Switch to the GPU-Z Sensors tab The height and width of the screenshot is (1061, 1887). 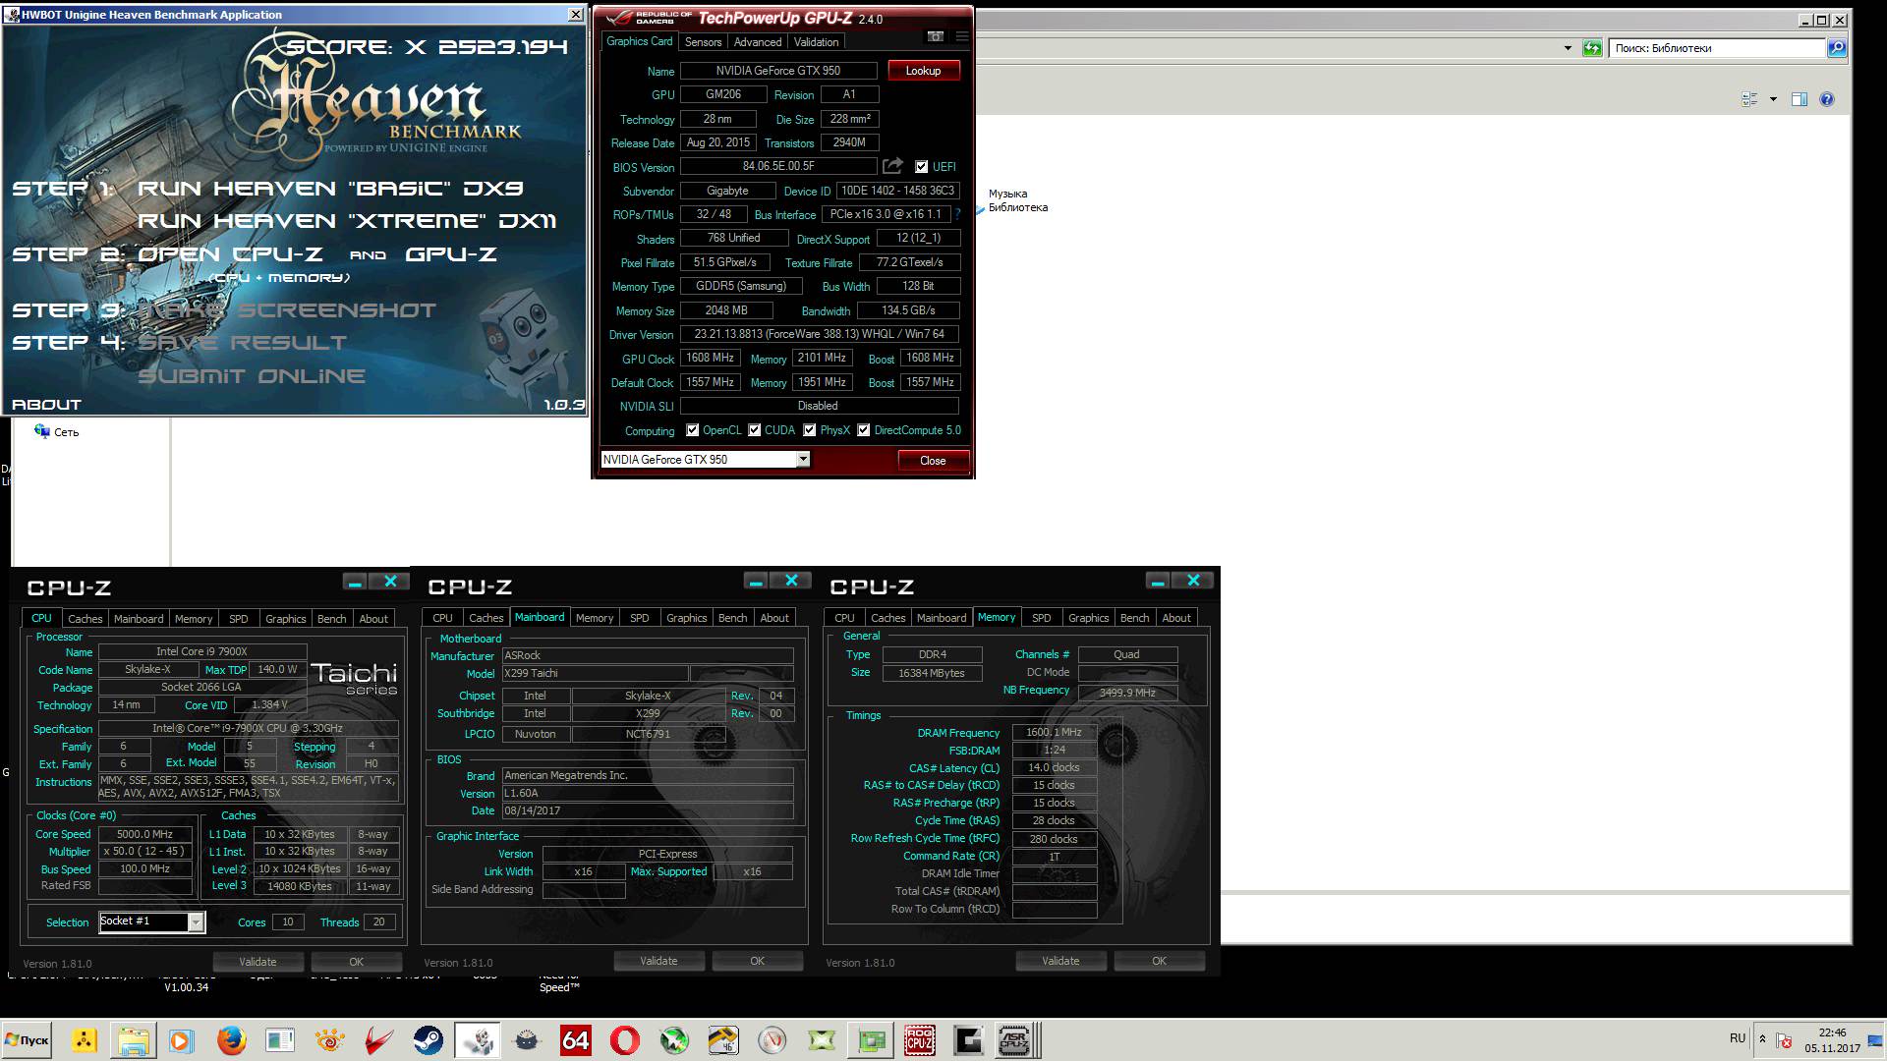(703, 42)
